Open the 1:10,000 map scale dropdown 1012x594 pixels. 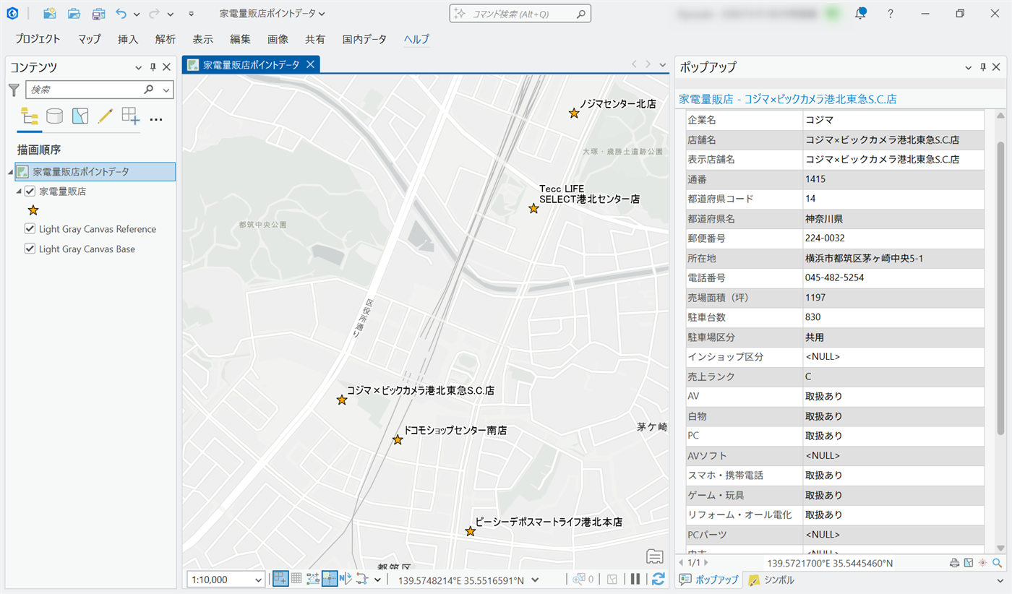pyautogui.click(x=259, y=580)
